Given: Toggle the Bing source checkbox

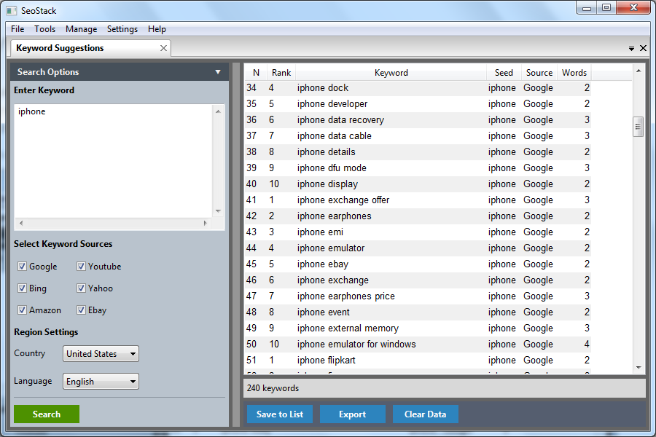Looking at the screenshot, I should [22, 288].
